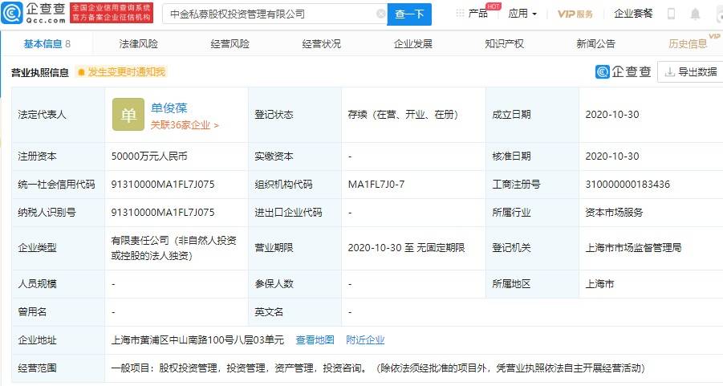Open the Qcc.com logo homepage link
This screenshot has width=723, height=386.
tap(33, 13)
